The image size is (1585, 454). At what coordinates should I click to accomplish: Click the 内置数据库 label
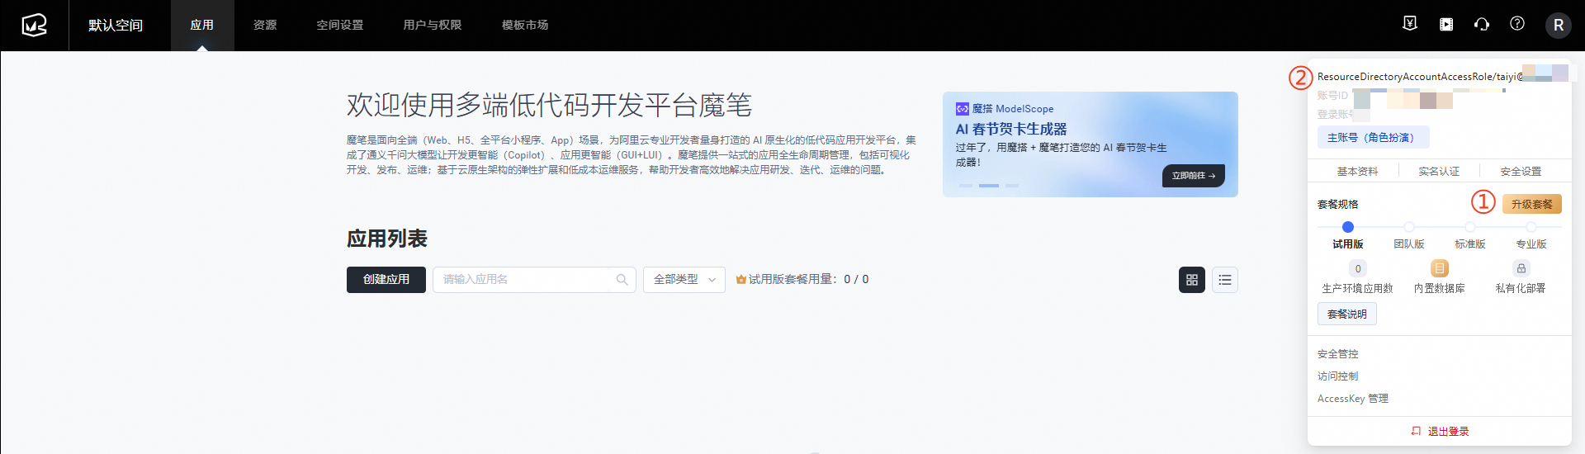coord(1440,289)
